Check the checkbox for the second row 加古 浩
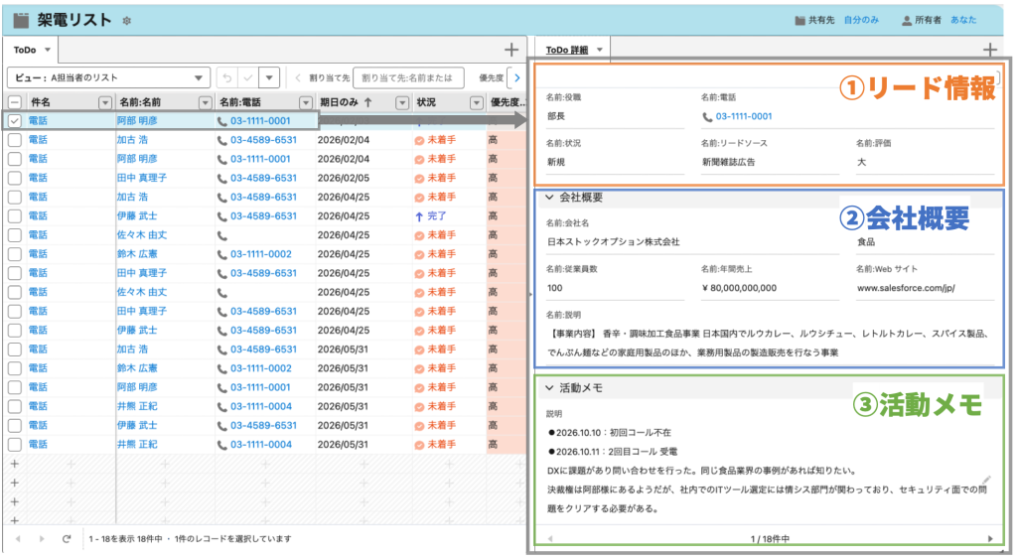1017x560 pixels. [14, 140]
